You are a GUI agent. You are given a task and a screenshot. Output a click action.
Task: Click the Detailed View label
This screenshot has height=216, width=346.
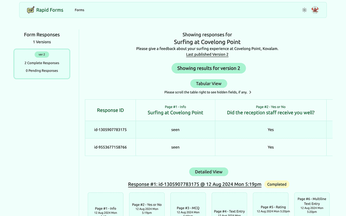[x=209, y=172]
